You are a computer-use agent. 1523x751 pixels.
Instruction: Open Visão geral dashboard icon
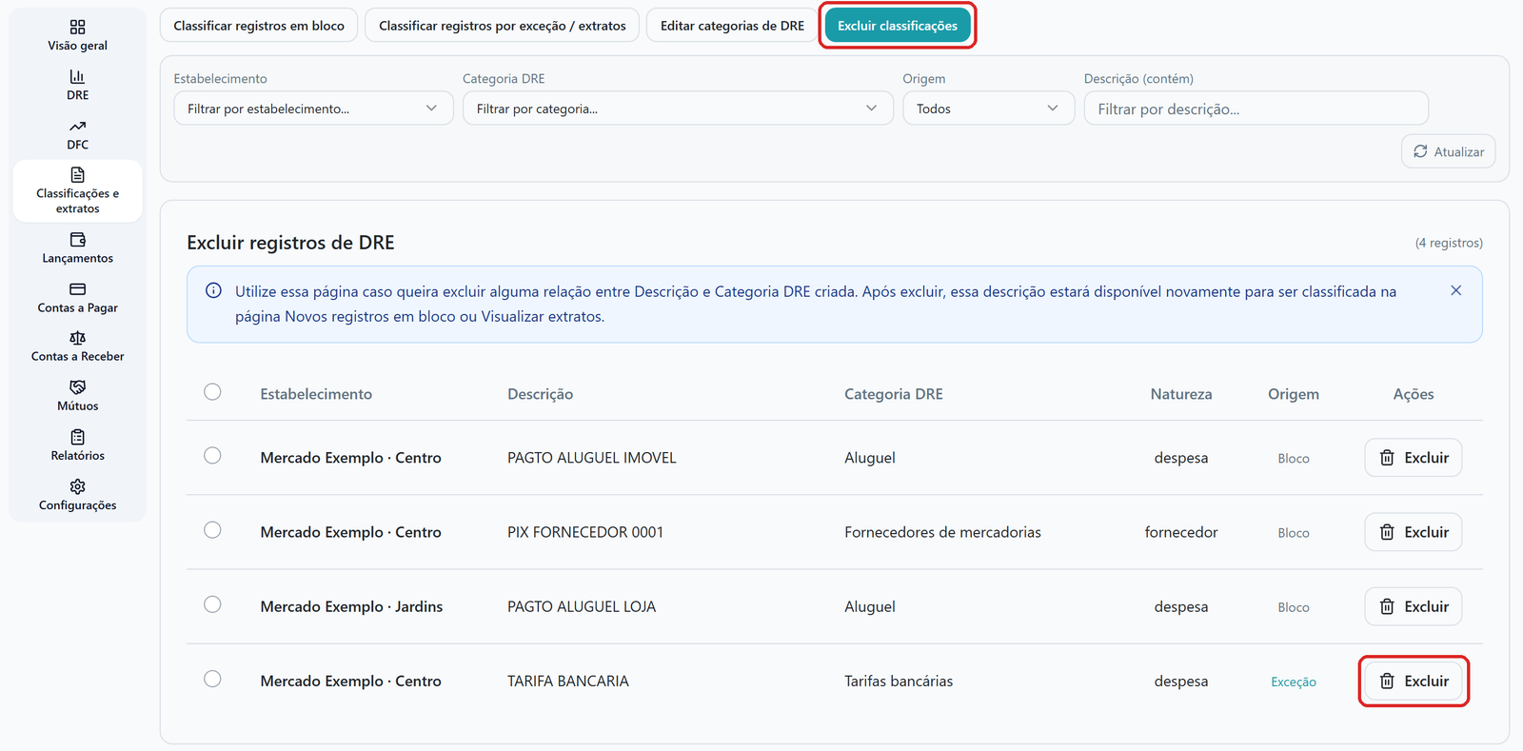[78, 27]
